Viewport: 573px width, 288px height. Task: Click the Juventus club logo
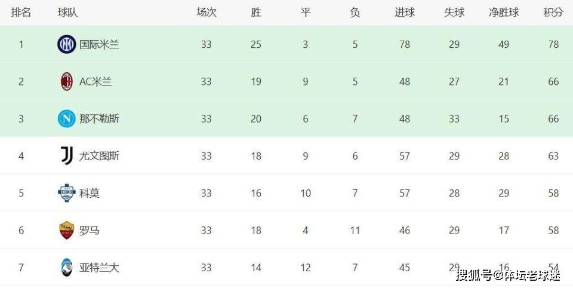pyautogui.click(x=66, y=156)
